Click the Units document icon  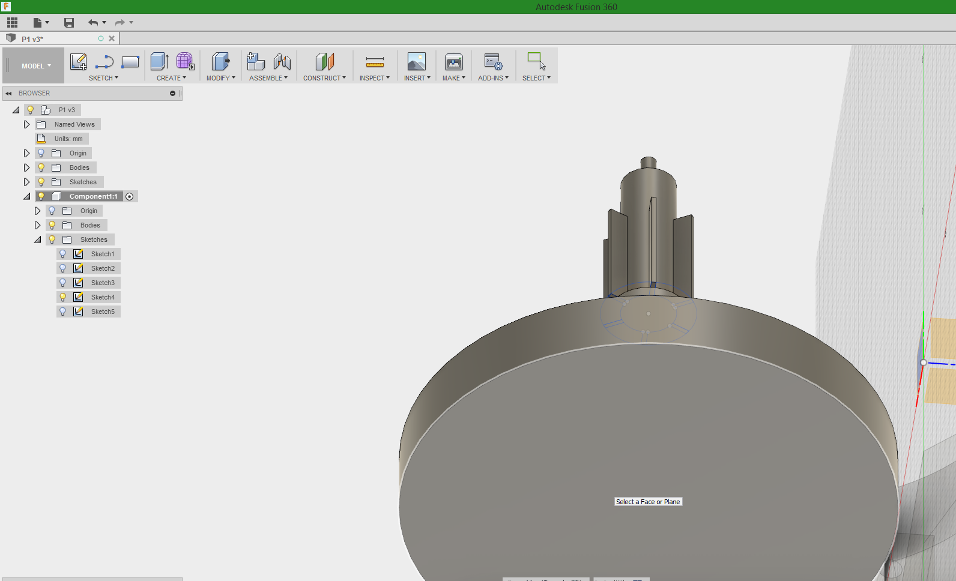coord(41,139)
